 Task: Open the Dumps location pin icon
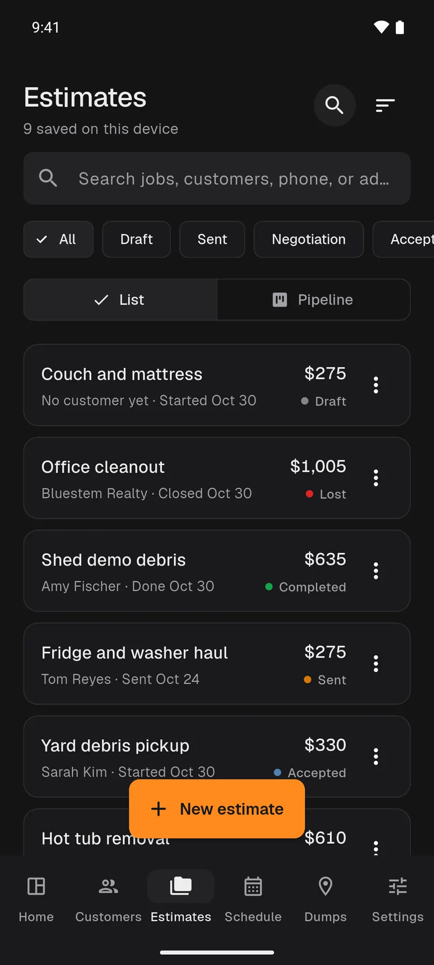(325, 886)
